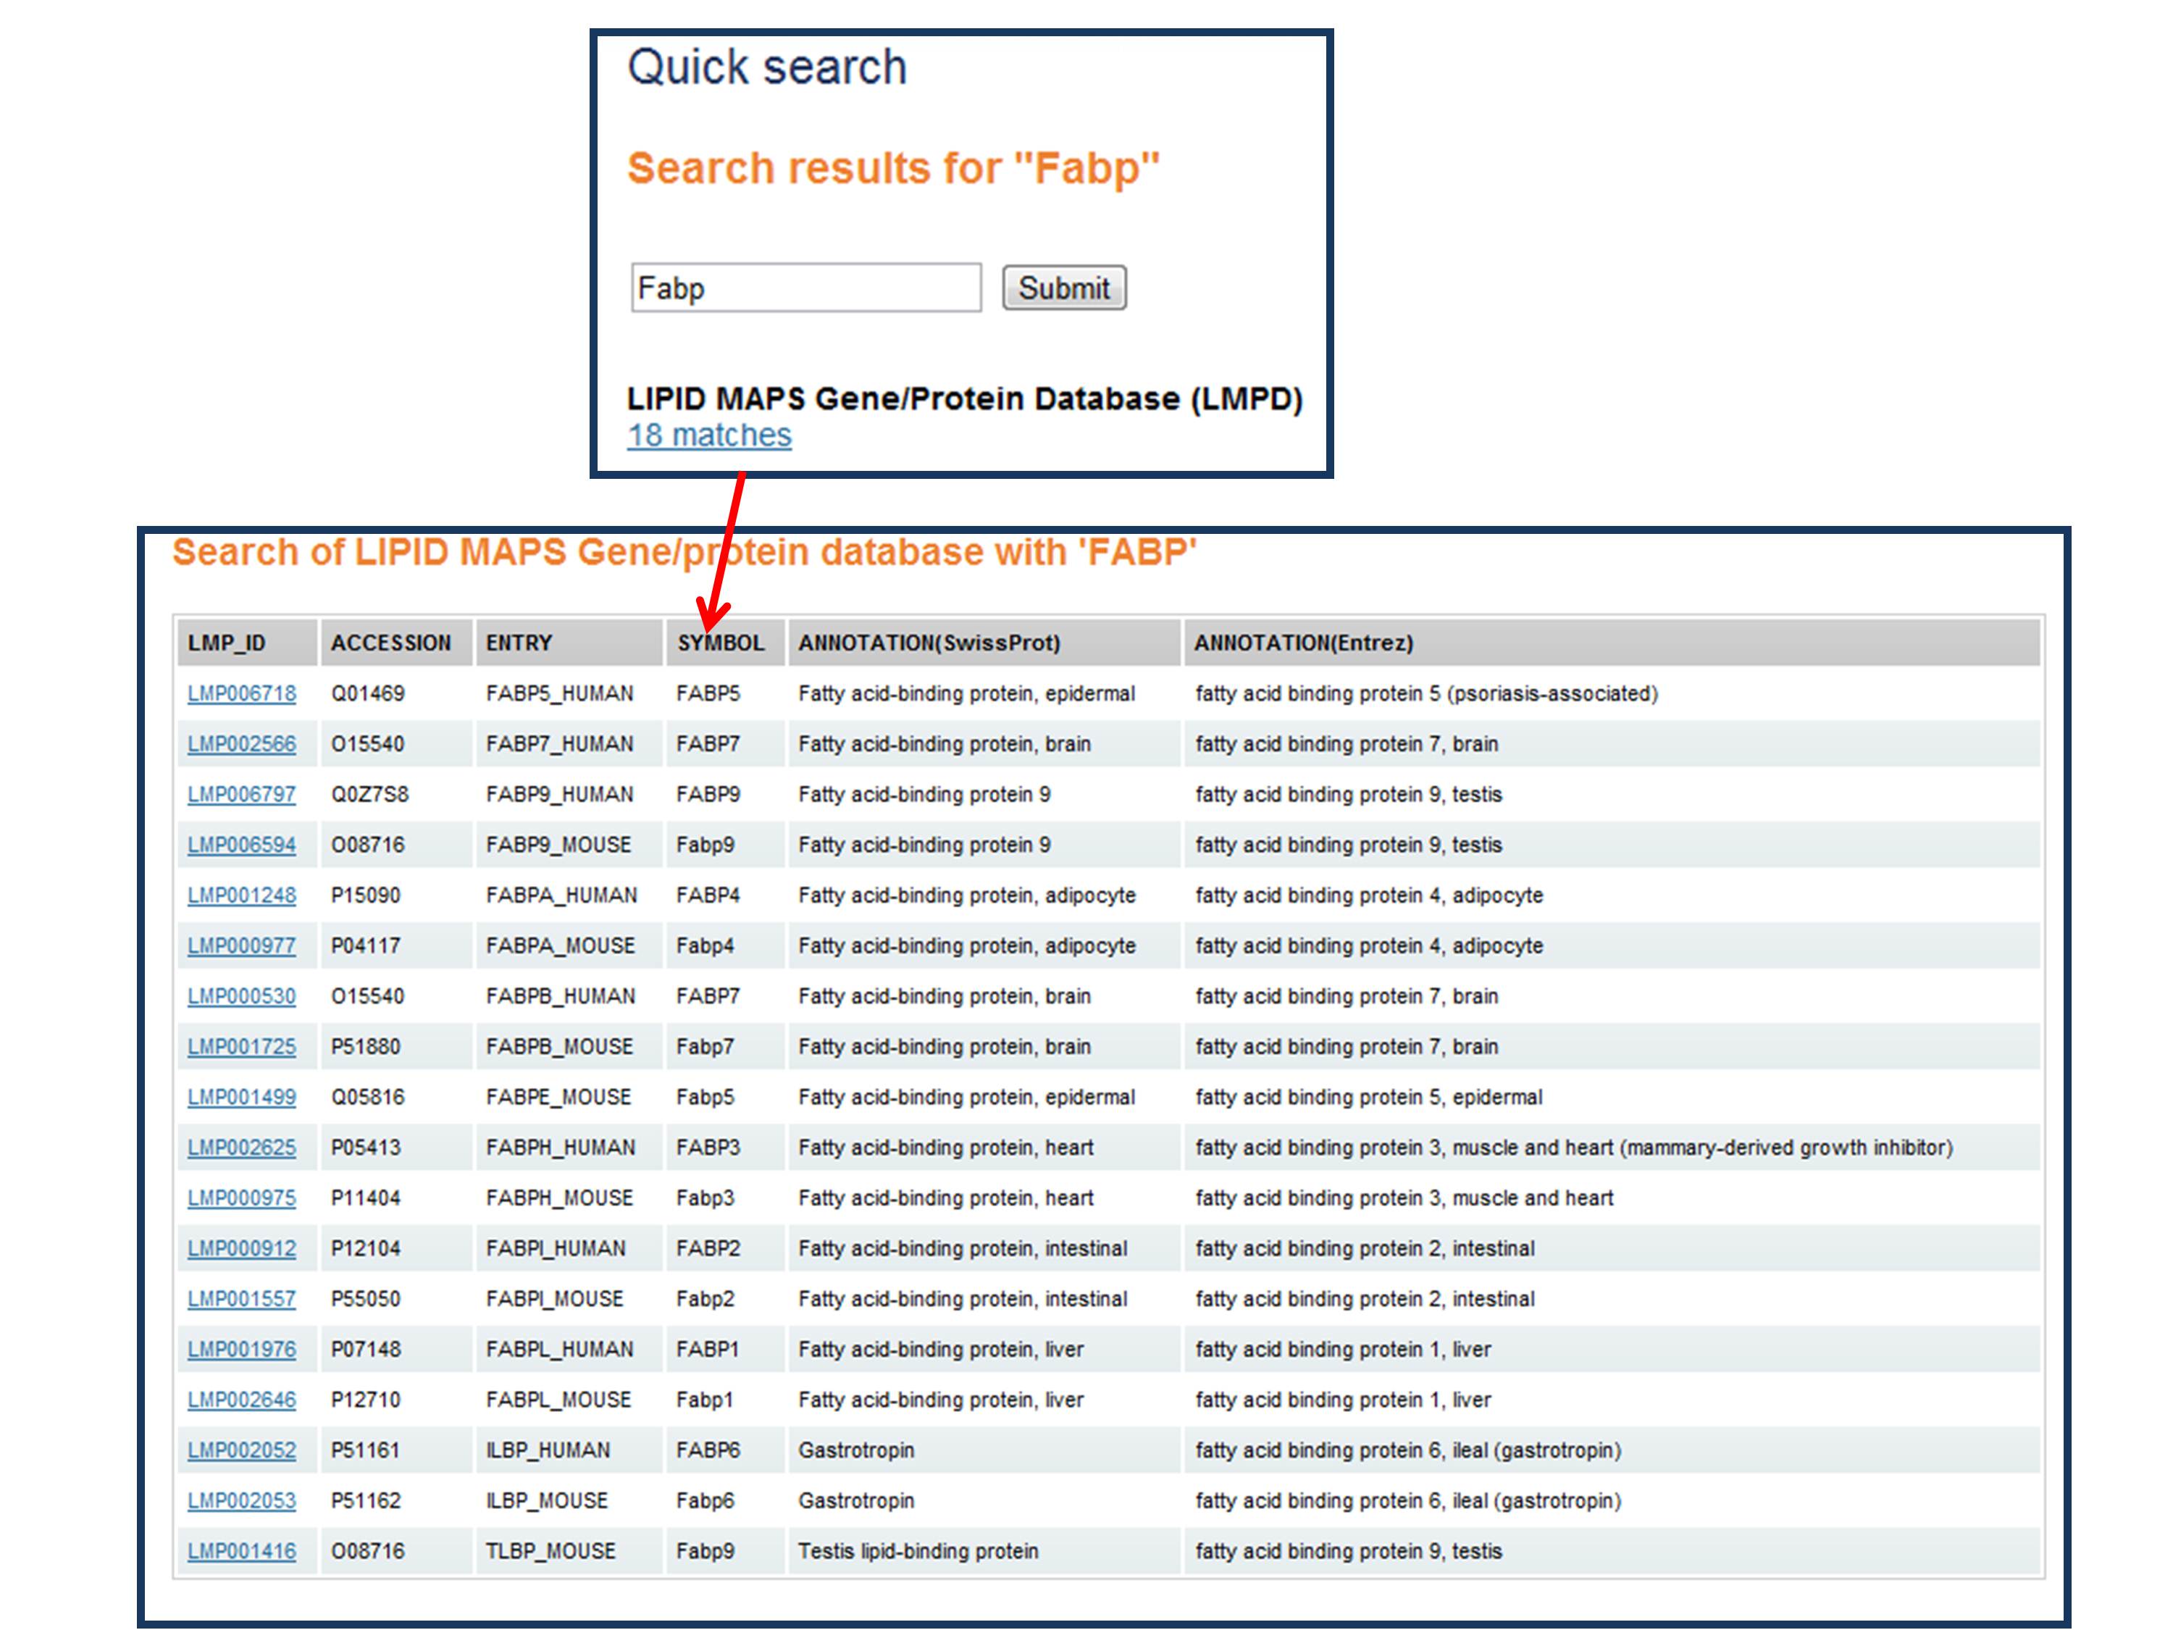Screen dimensions: 2173x1630
Task: Open the 18 matches link
Action: tap(709, 435)
